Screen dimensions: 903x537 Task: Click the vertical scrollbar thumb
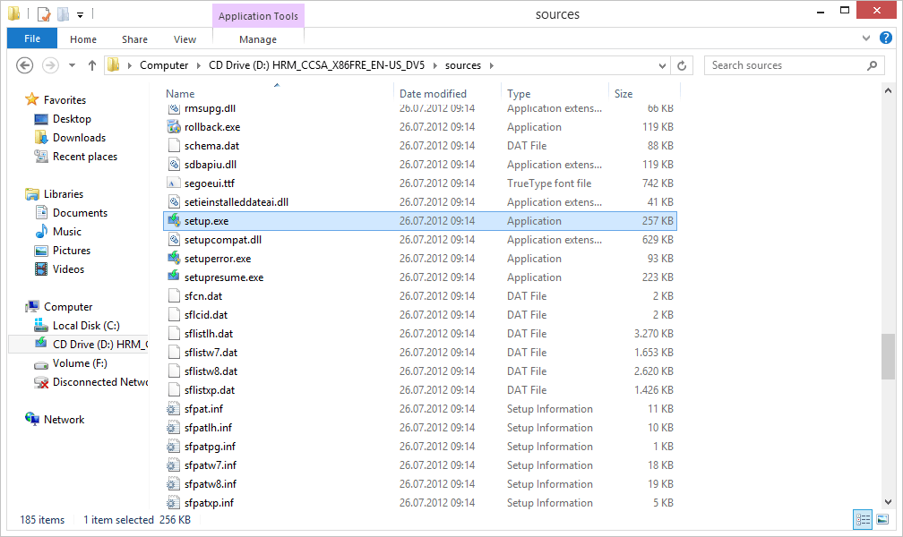pos(888,356)
